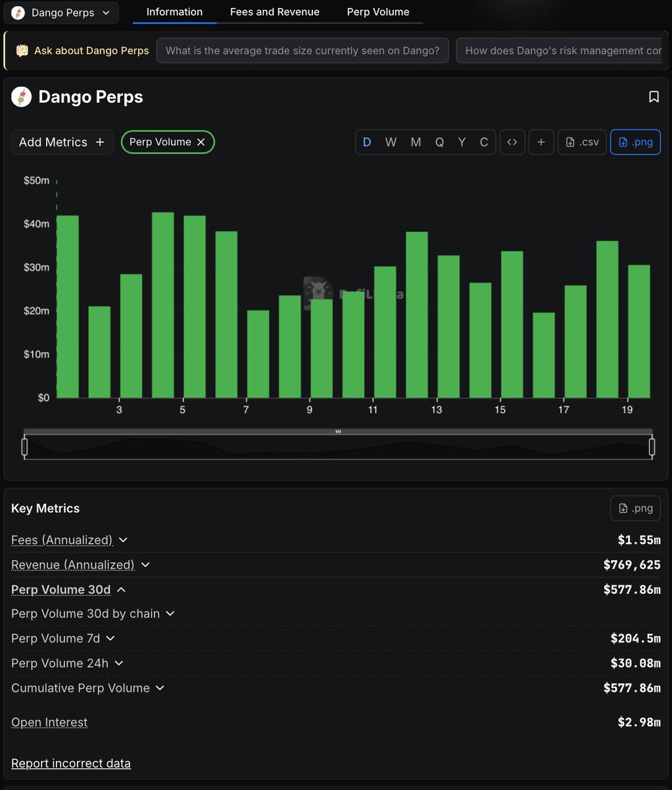
Task: Bookmark Dango Perps with the bookmark icon
Action: [654, 97]
